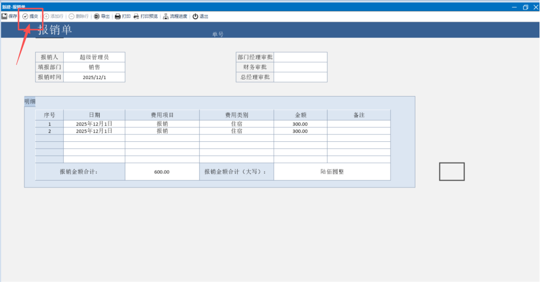Click the 删除行 (Delete row) icon
Screen dimensions: 540x282
pos(78,16)
